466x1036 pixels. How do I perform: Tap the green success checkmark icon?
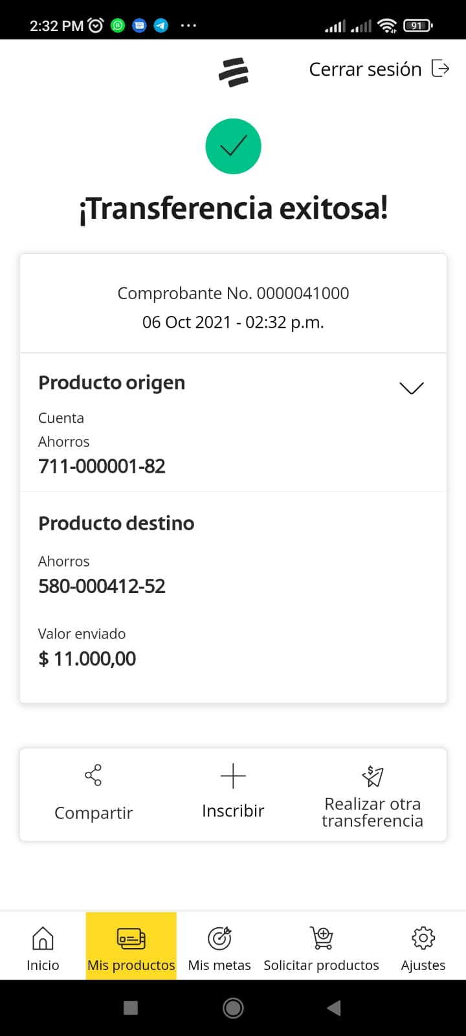pos(233,146)
